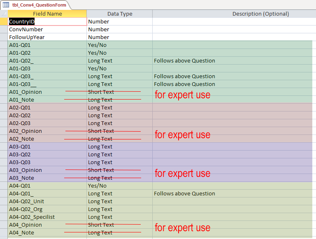Click the Field Name column header

tap(47, 14)
